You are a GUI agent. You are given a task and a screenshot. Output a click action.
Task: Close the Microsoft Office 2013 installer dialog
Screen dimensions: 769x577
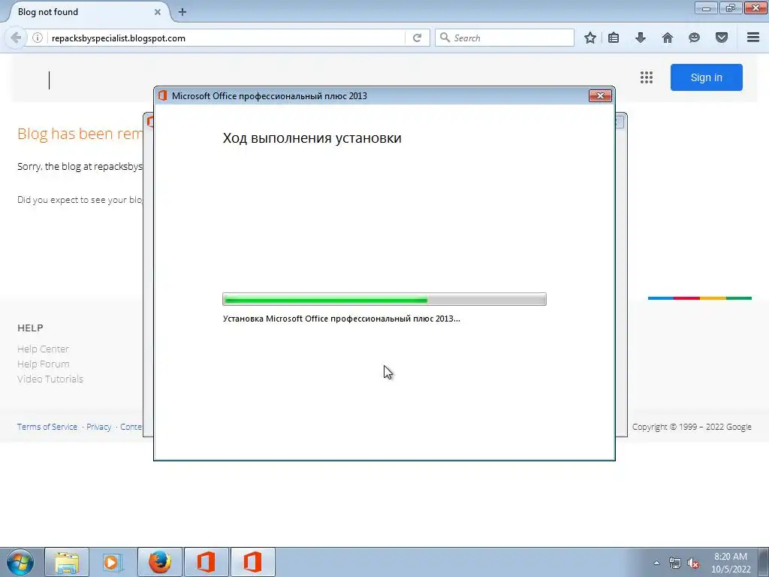pyautogui.click(x=600, y=95)
